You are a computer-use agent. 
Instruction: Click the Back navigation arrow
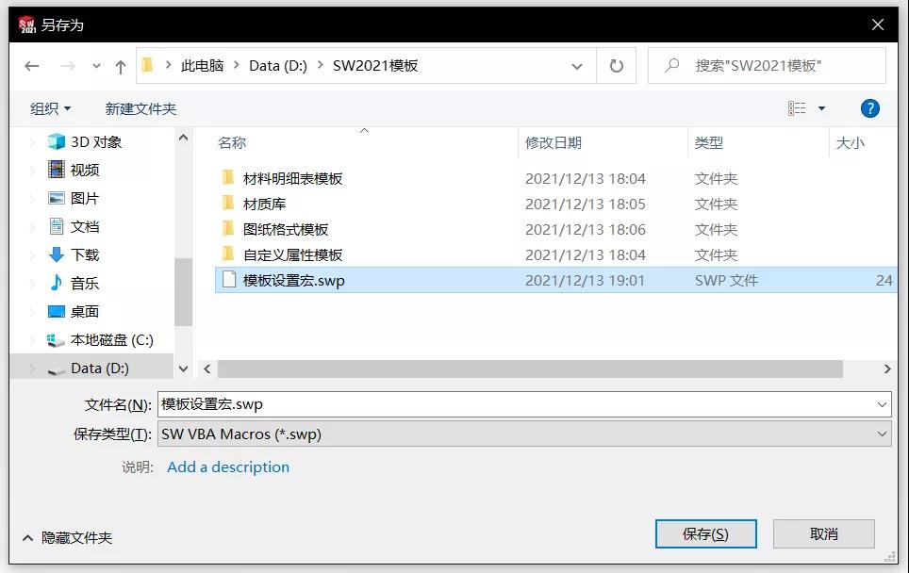click(x=32, y=66)
